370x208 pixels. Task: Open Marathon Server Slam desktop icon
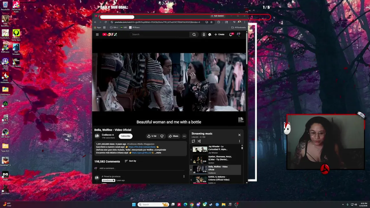tap(16, 35)
